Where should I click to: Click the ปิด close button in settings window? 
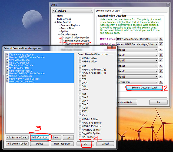(x=158, y=102)
